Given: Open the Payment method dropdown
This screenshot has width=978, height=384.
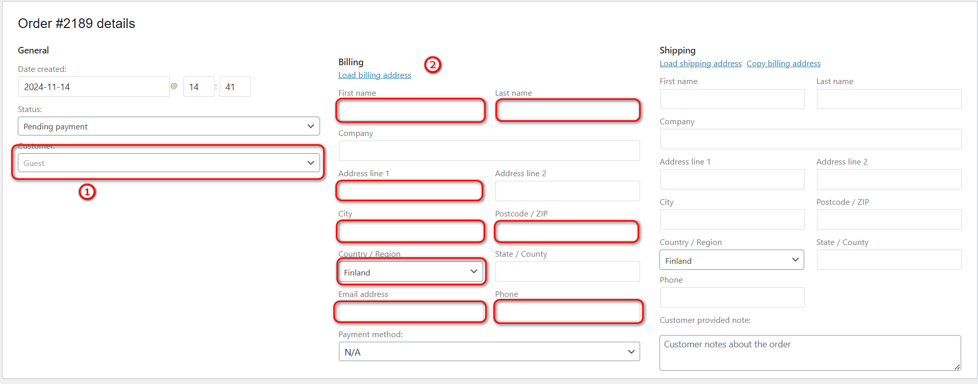Looking at the screenshot, I should point(489,352).
